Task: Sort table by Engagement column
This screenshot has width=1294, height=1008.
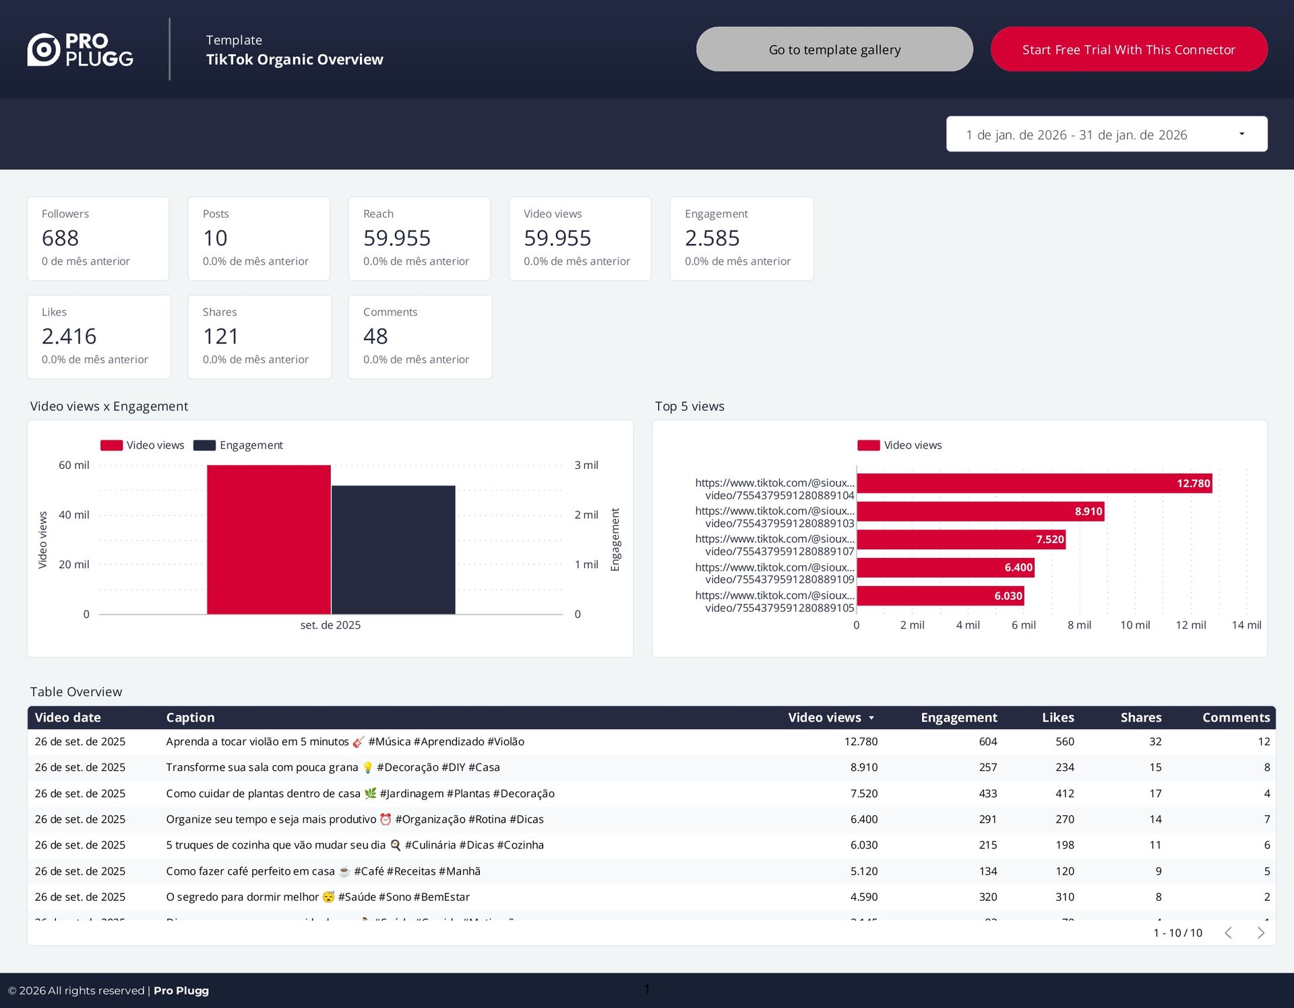Action: click(x=958, y=718)
